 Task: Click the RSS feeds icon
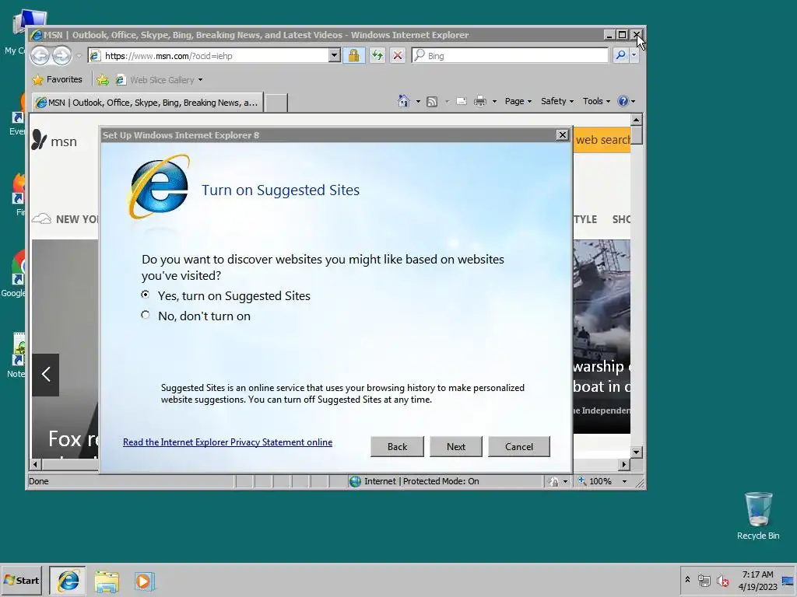click(x=432, y=102)
